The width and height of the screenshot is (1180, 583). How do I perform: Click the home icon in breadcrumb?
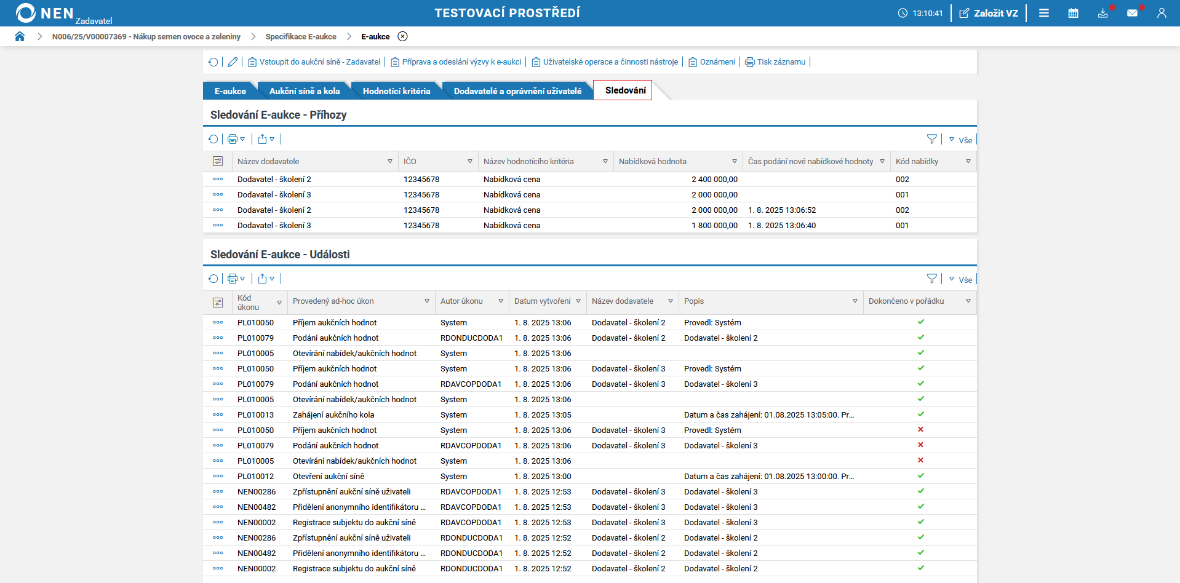[x=20, y=36]
